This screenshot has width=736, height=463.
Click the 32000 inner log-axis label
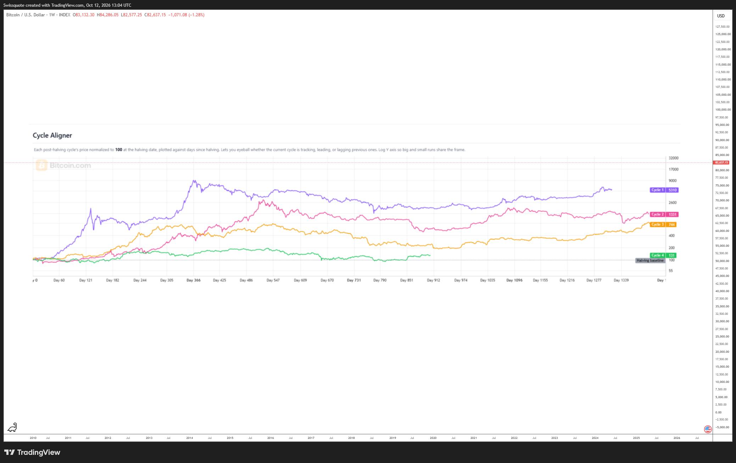click(674, 158)
